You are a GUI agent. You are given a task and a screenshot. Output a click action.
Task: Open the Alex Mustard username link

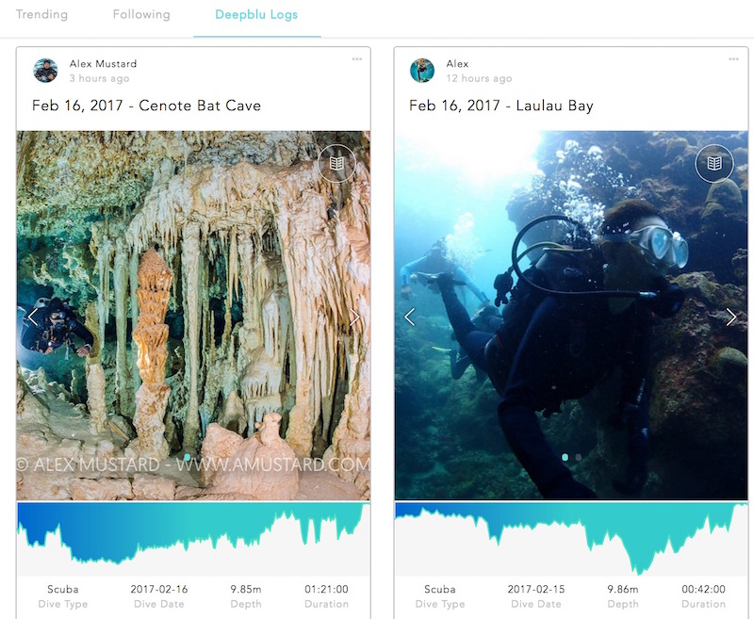pyautogui.click(x=103, y=63)
